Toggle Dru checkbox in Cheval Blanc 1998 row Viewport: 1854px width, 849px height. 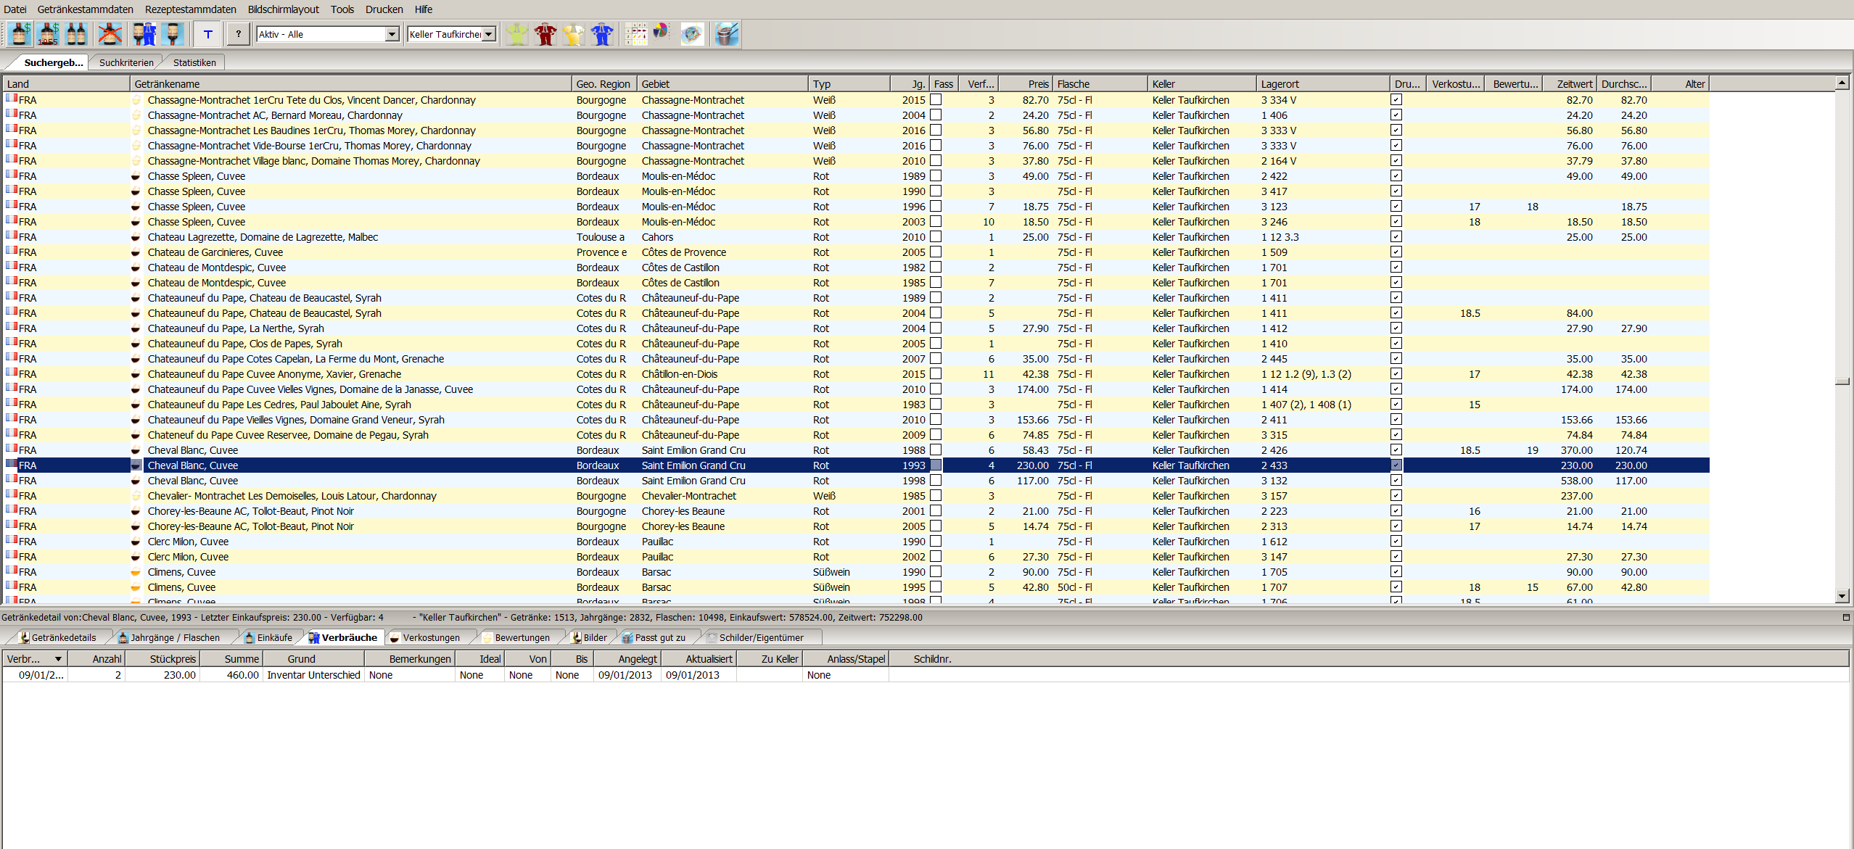(x=1396, y=481)
